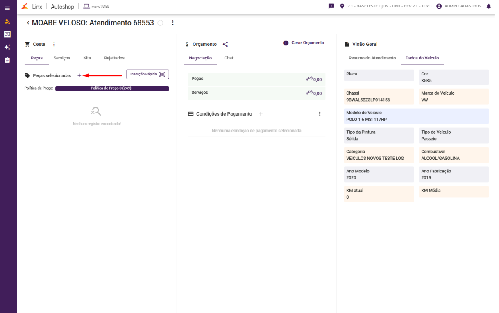Screen dimensions: 499x313
Task: Open the Resumo do Atendimento tab
Action: (372, 58)
